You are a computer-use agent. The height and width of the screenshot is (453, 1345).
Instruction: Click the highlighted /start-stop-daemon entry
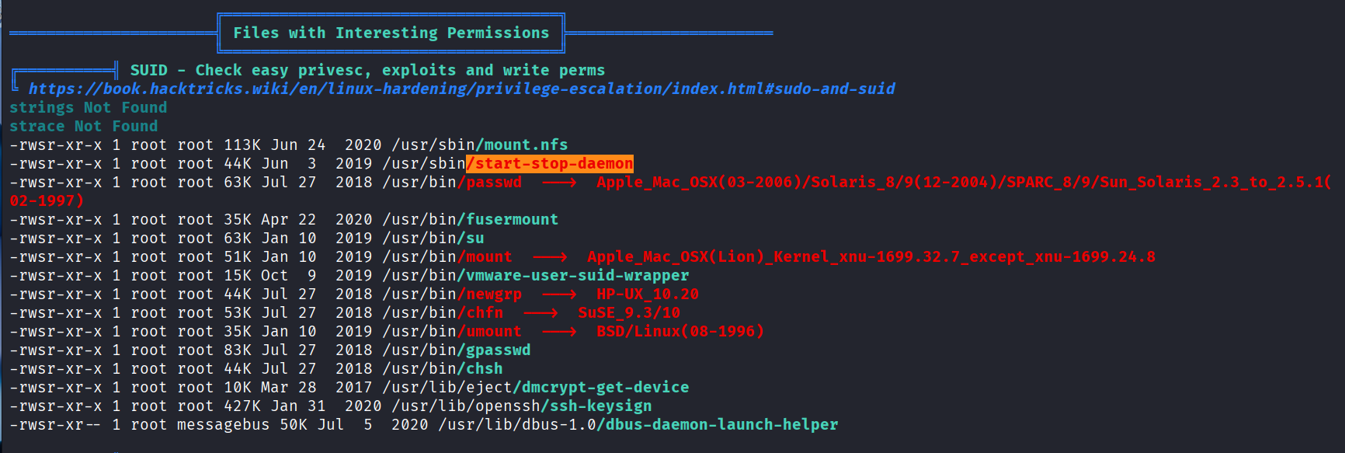click(550, 164)
